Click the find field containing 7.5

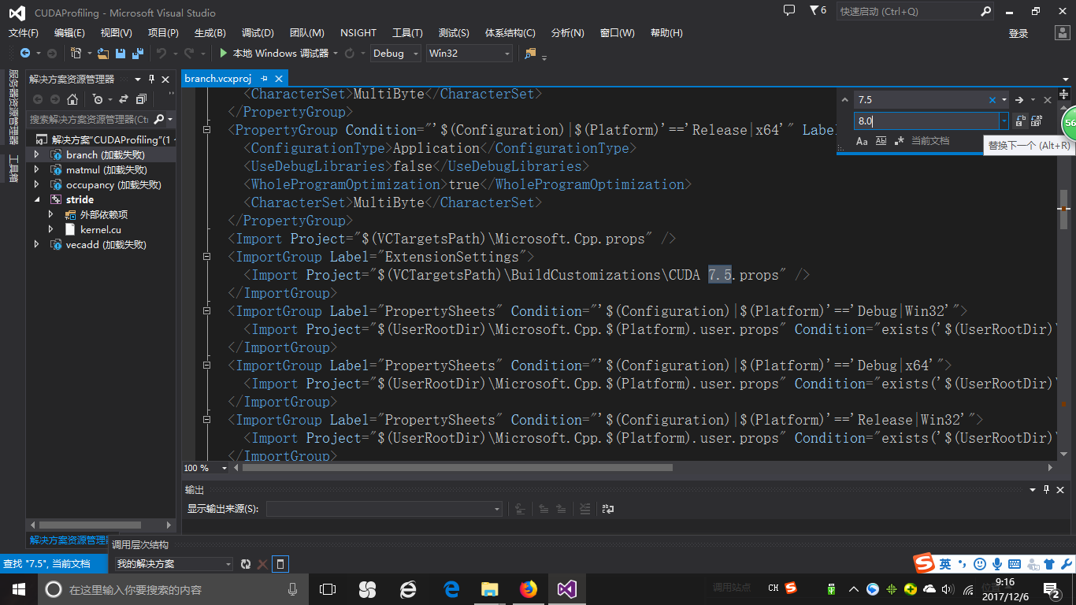tap(920, 100)
